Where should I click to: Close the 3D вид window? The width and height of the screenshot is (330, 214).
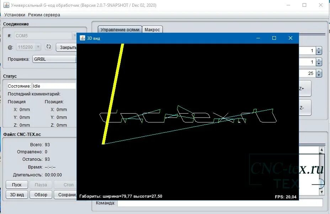pyautogui.click(x=291, y=38)
